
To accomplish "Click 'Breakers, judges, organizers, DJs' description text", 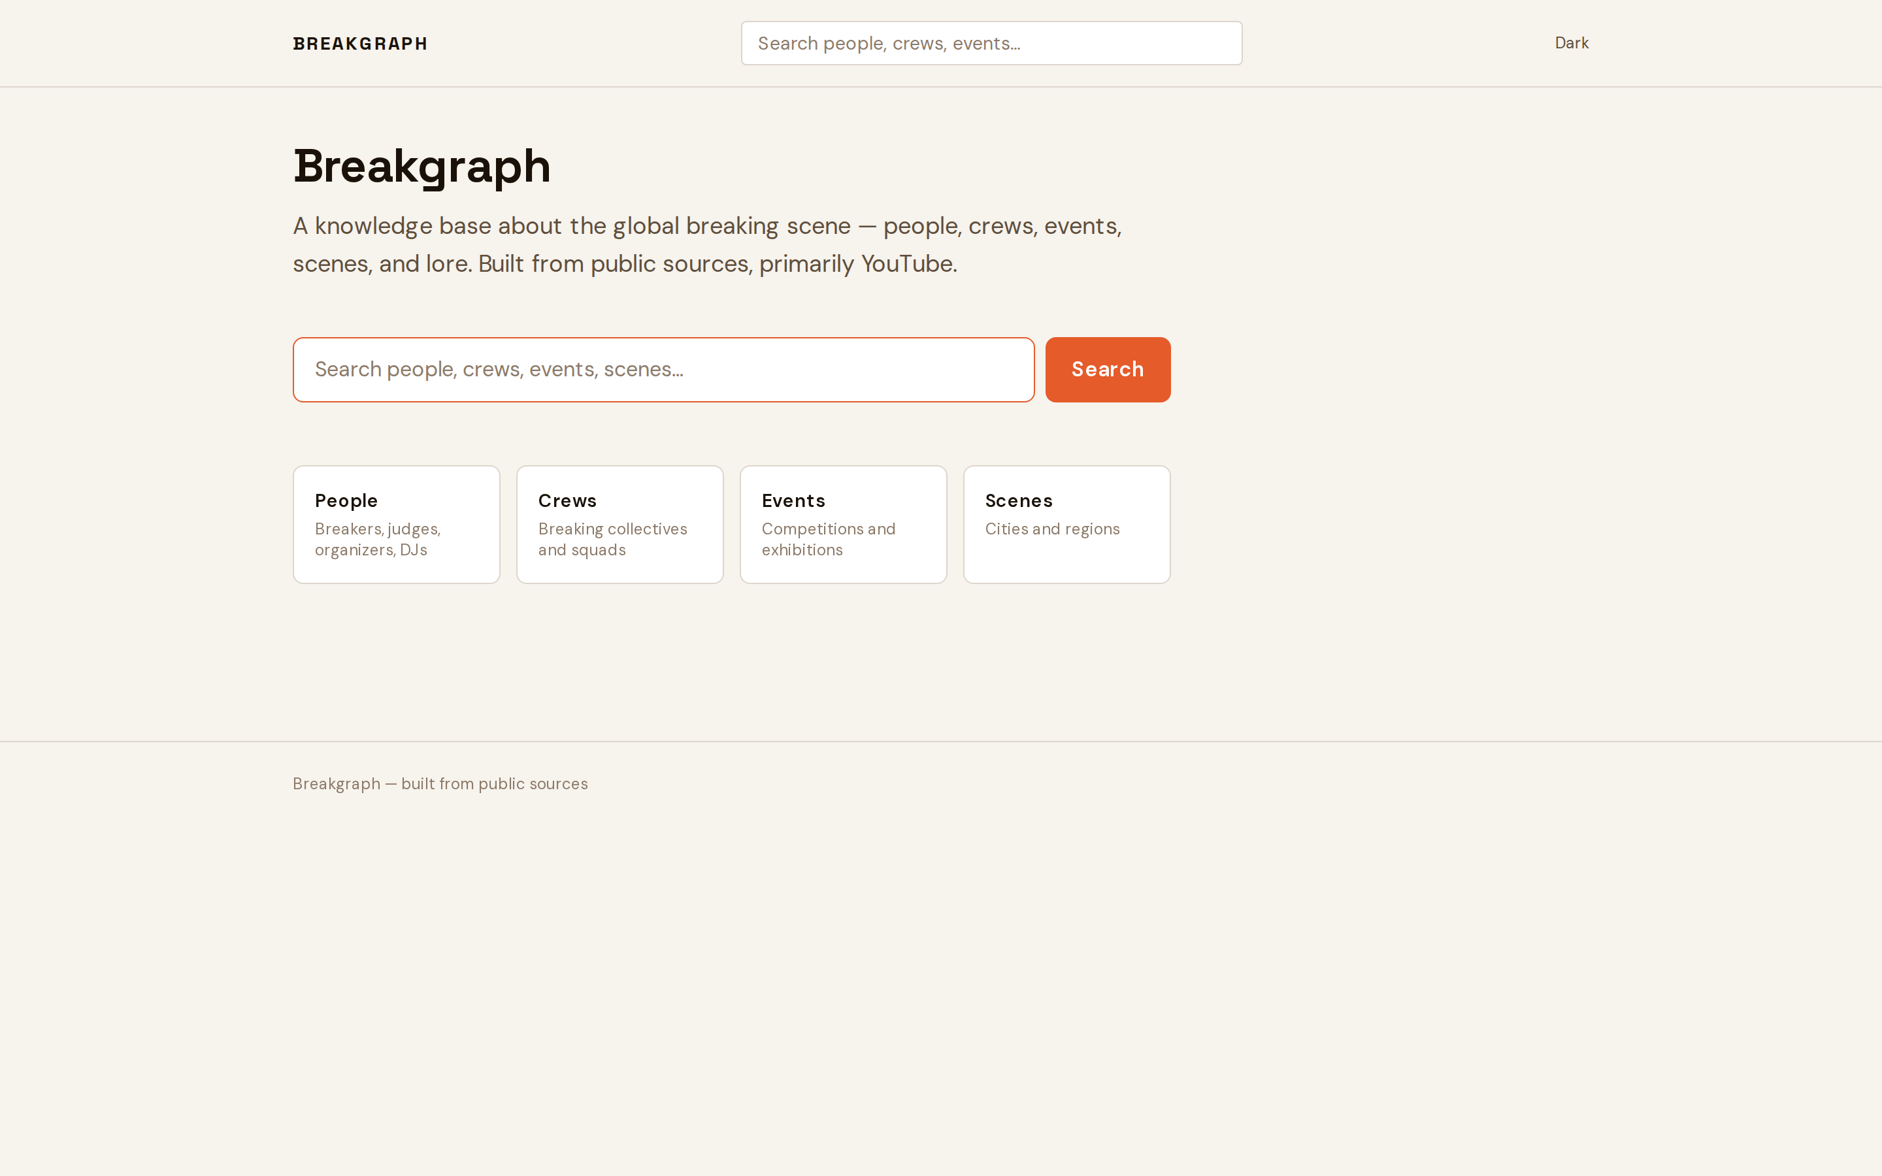I will tap(377, 538).
